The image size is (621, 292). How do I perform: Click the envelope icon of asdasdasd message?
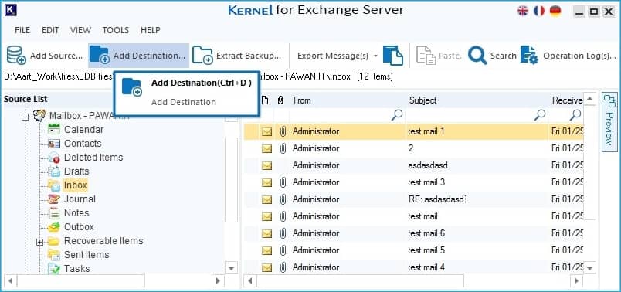[267, 165]
